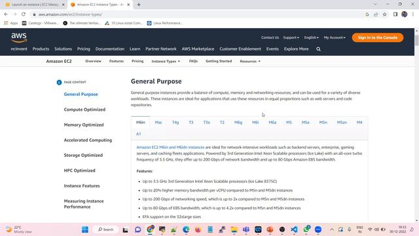Select the Mac instance tab
This screenshot has height=236, width=419.
point(158,123)
